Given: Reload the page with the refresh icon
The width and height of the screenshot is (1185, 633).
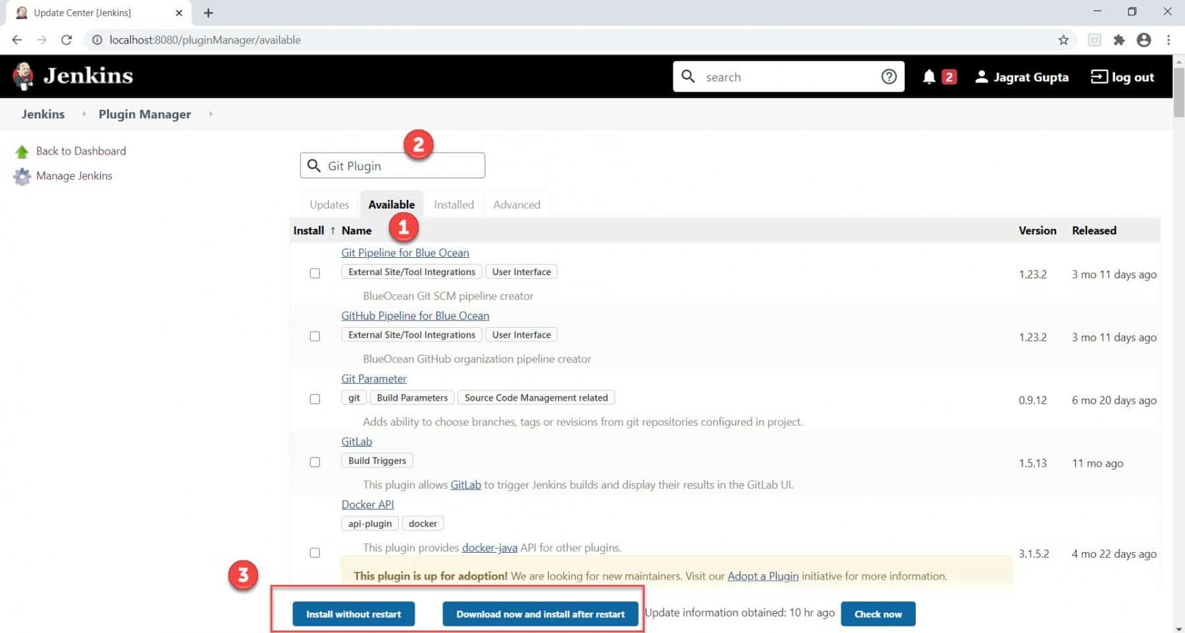Looking at the screenshot, I should click(66, 39).
